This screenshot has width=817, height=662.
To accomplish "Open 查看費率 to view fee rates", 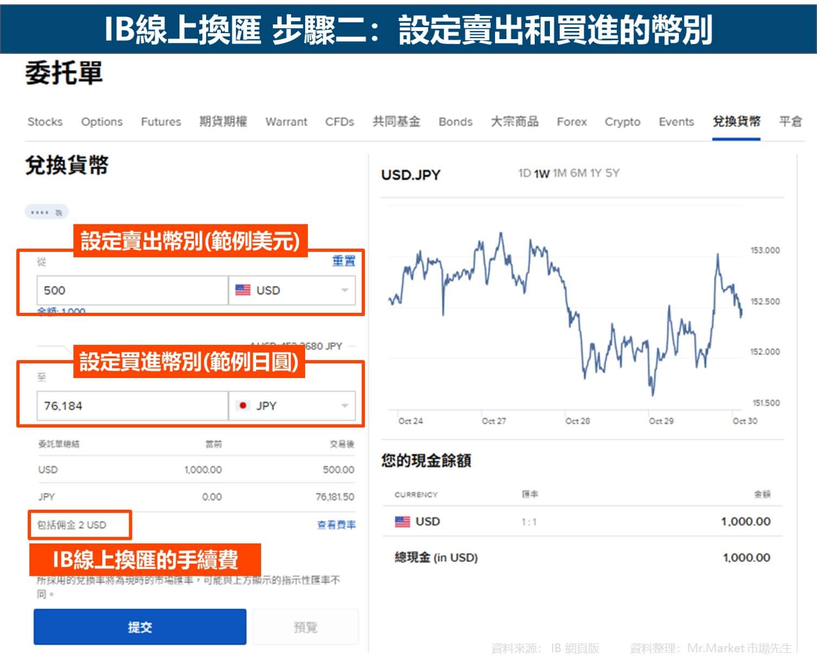I will pyautogui.click(x=335, y=525).
